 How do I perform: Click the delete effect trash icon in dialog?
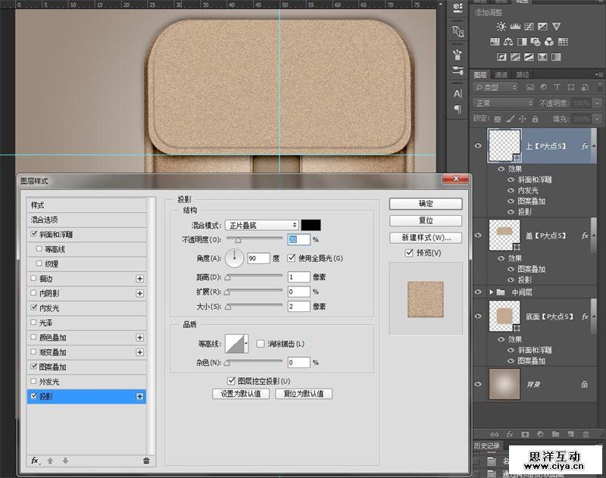pyautogui.click(x=146, y=460)
